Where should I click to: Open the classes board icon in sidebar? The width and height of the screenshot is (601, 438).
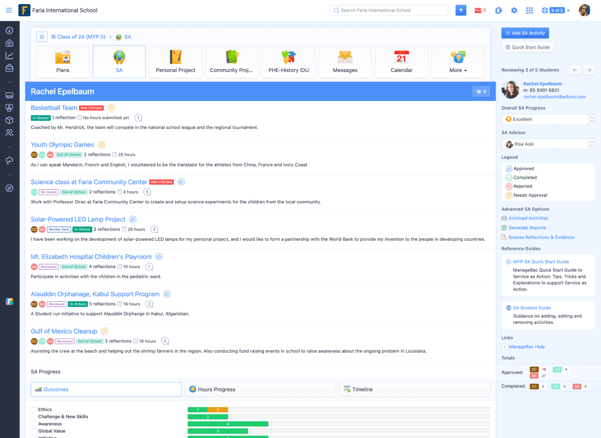pyautogui.click(x=9, y=95)
